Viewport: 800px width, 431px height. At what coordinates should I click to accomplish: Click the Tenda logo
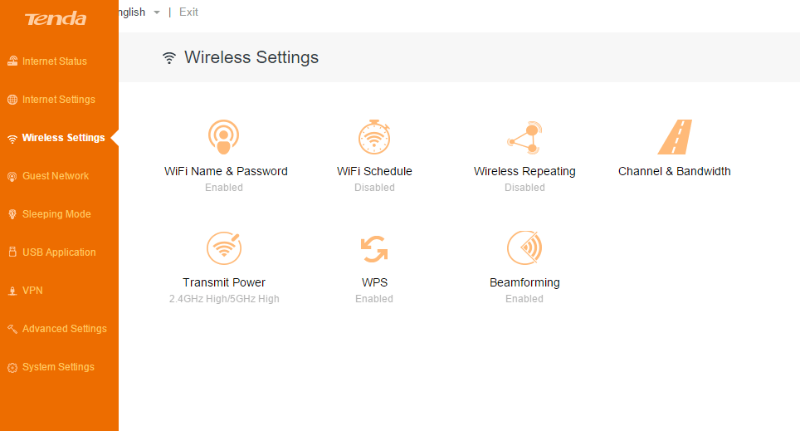pos(56,18)
